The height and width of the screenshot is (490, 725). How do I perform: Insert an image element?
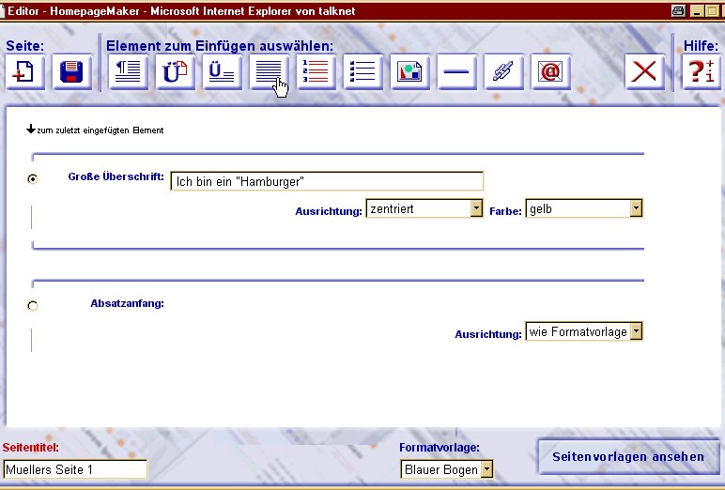410,73
